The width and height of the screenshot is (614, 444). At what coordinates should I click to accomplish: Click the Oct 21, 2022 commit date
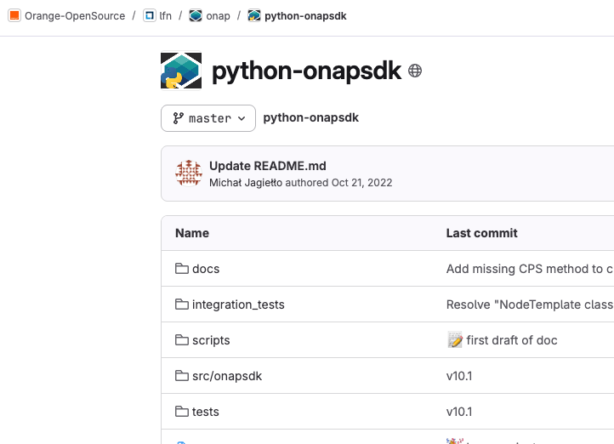(361, 183)
